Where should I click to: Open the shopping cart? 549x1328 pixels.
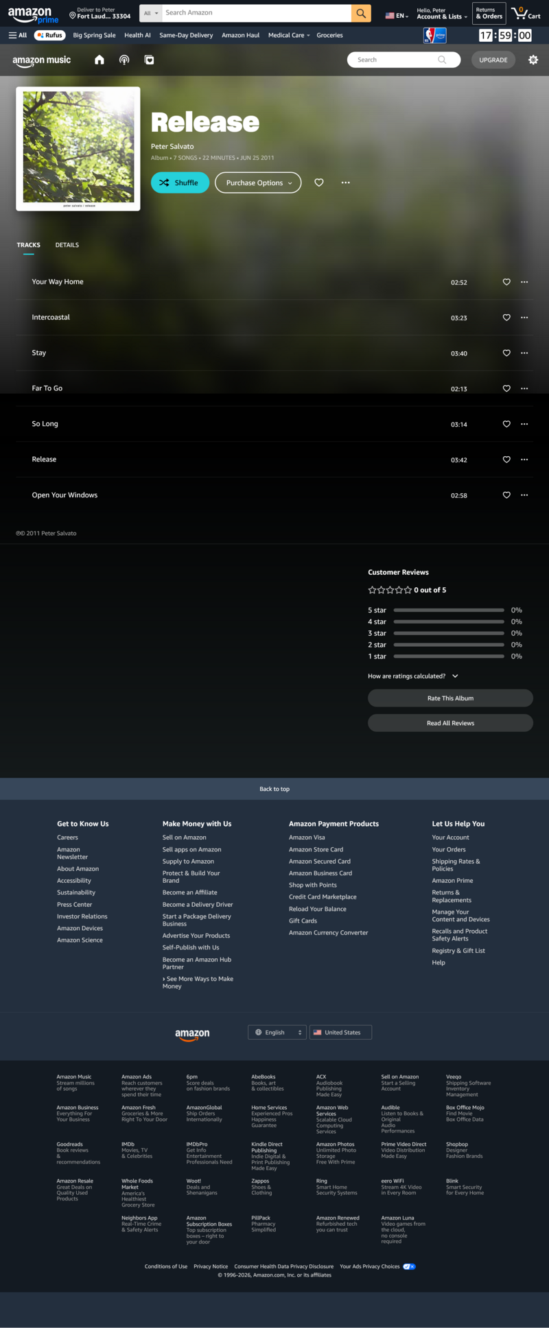[x=526, y=13]
